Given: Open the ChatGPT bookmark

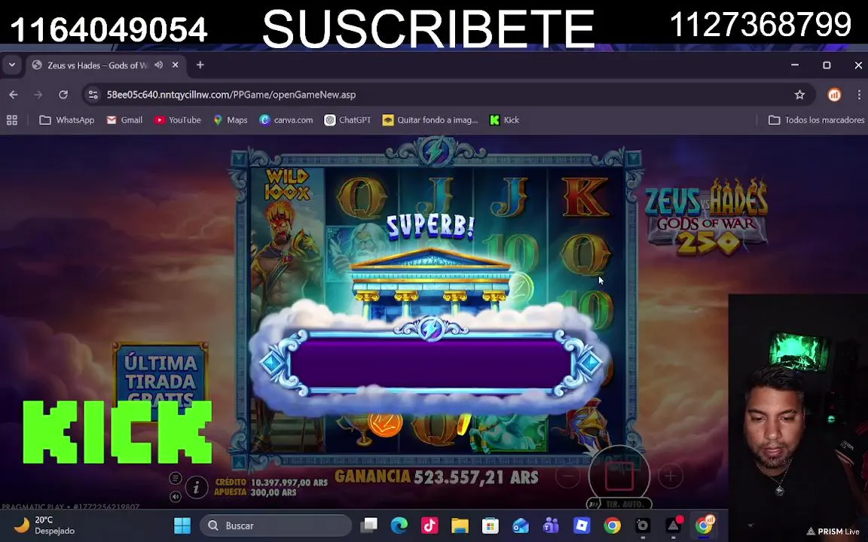Looking at the screenshot, I should 347,120.
